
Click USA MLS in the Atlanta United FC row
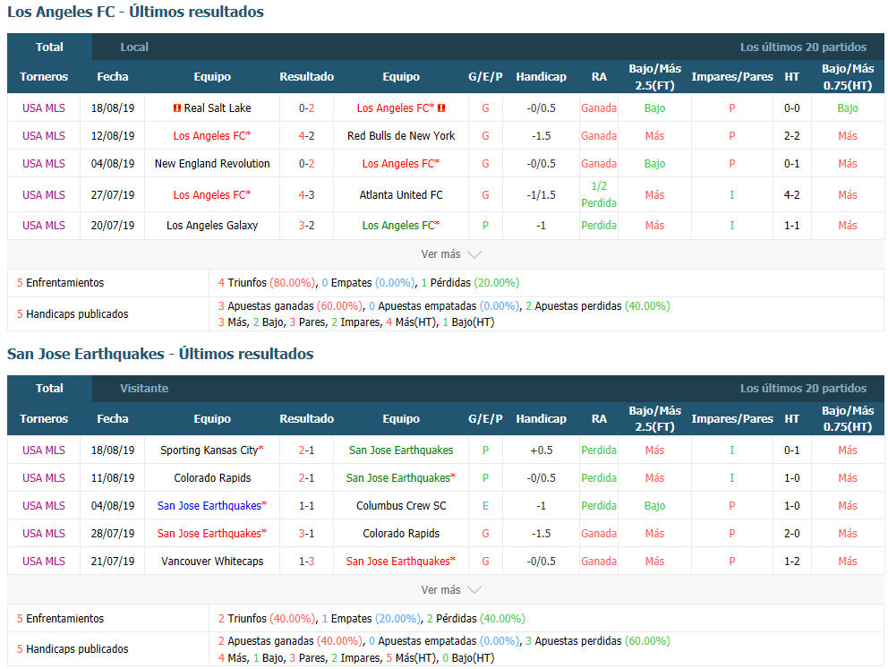point(44,195)
